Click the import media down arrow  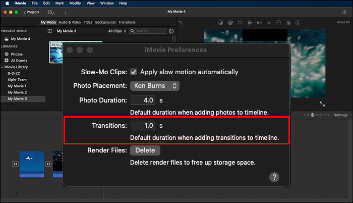[66, 12]
